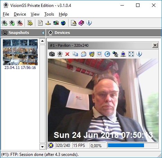Click the fullscreen expand arrows icon

click(131, 54)
